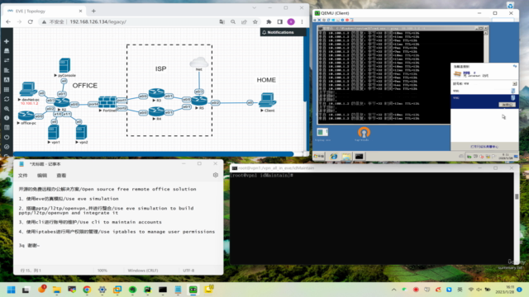Image resolution: width=529 pixels, height=297 pixels.
Task: Select the R4 router node
Action: tap(156, 111)
